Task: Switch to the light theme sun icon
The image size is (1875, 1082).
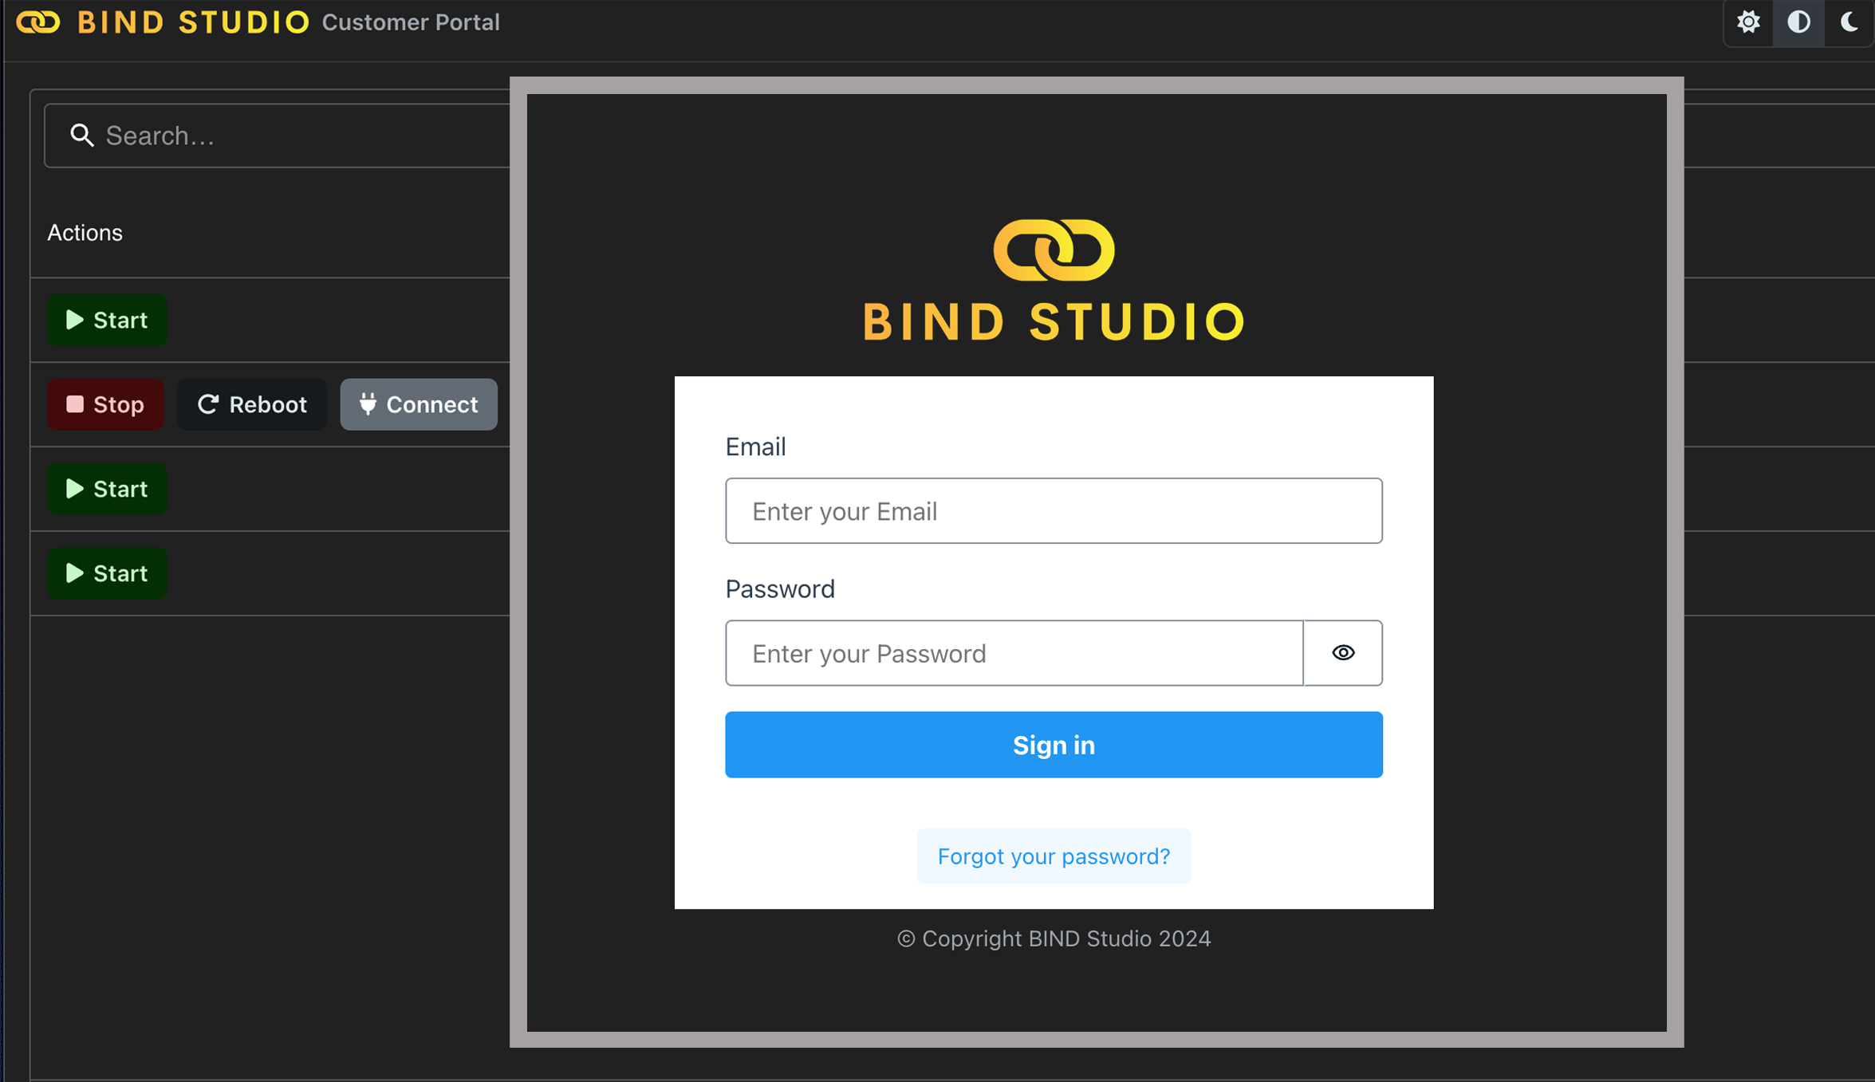Action: pos(1748,22)
